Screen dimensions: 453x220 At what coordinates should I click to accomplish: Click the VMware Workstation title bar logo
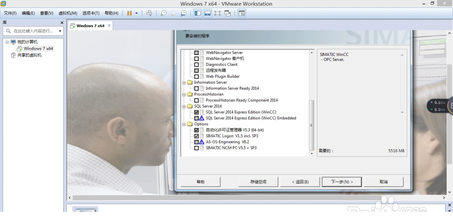[3, 4]
